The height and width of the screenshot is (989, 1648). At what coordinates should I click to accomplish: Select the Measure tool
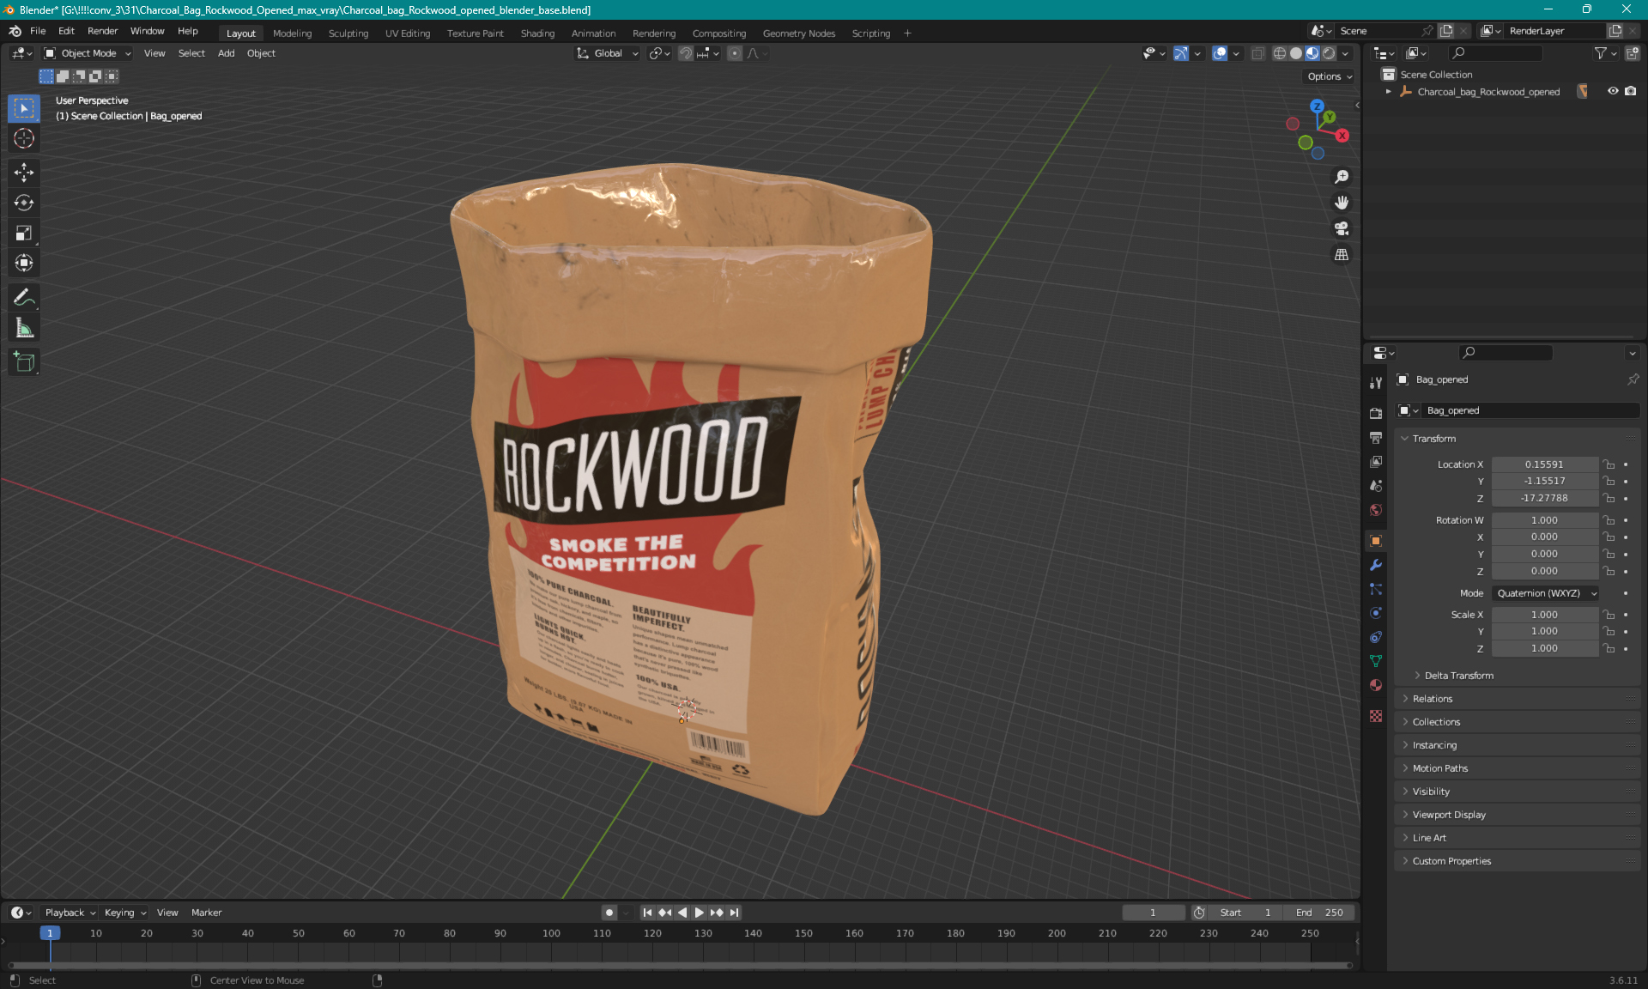pos(24,328)
